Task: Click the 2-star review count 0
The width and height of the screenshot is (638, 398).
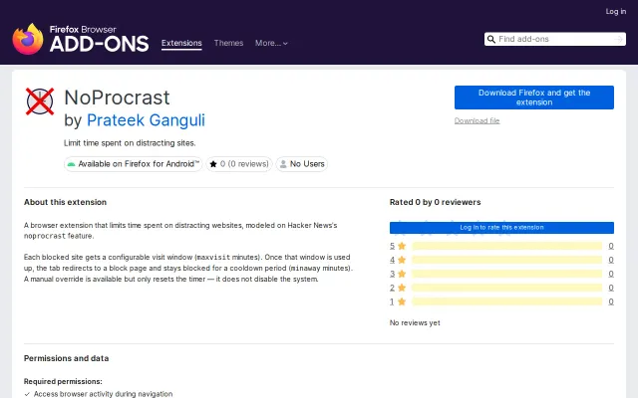Action: coord(611,288)
